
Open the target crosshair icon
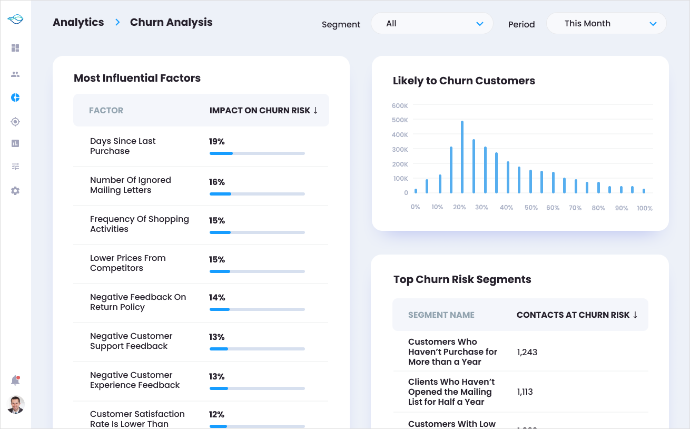click(15, 122)
